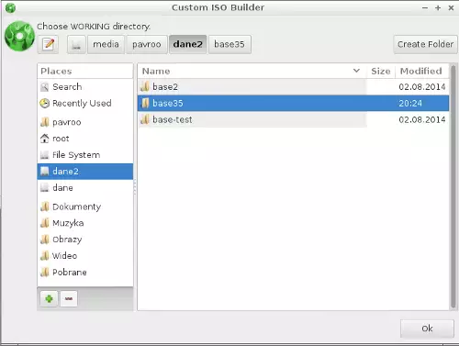Minimize the Custom ISO Builder window
Screen dimensions: 459x346
(x=425, y=8)
